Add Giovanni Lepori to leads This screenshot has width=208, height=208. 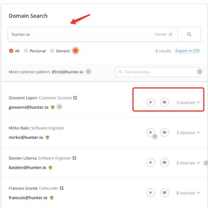click(151, 102)
